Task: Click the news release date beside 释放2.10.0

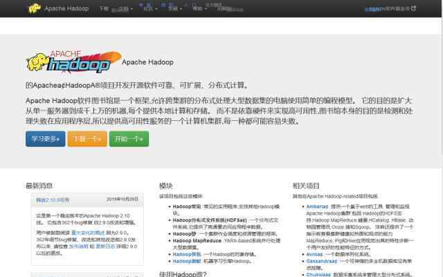Action: (123, 199)
